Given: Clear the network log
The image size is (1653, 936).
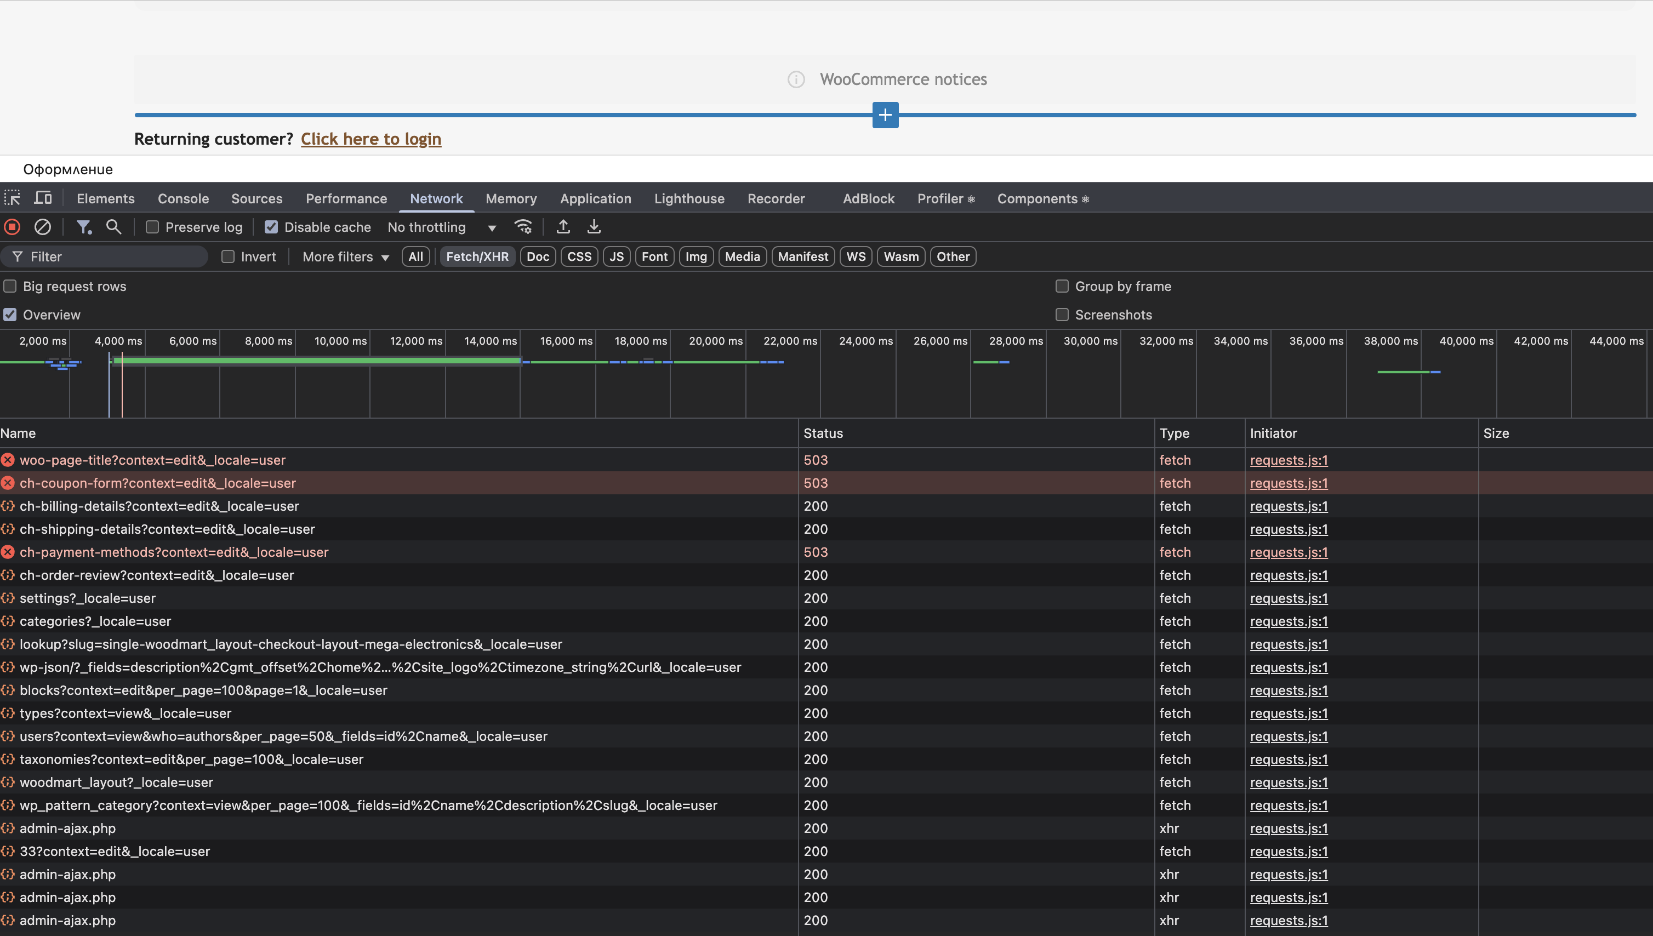Looking at the screenshot, I should point(42,227).
